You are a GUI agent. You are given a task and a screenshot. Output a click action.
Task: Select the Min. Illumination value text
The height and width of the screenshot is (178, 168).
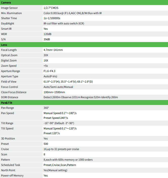(x=73, y=13)
